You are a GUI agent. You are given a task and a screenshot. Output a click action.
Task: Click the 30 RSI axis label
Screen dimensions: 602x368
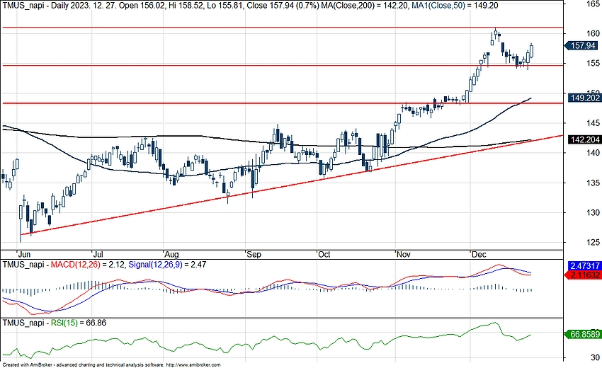595,357
